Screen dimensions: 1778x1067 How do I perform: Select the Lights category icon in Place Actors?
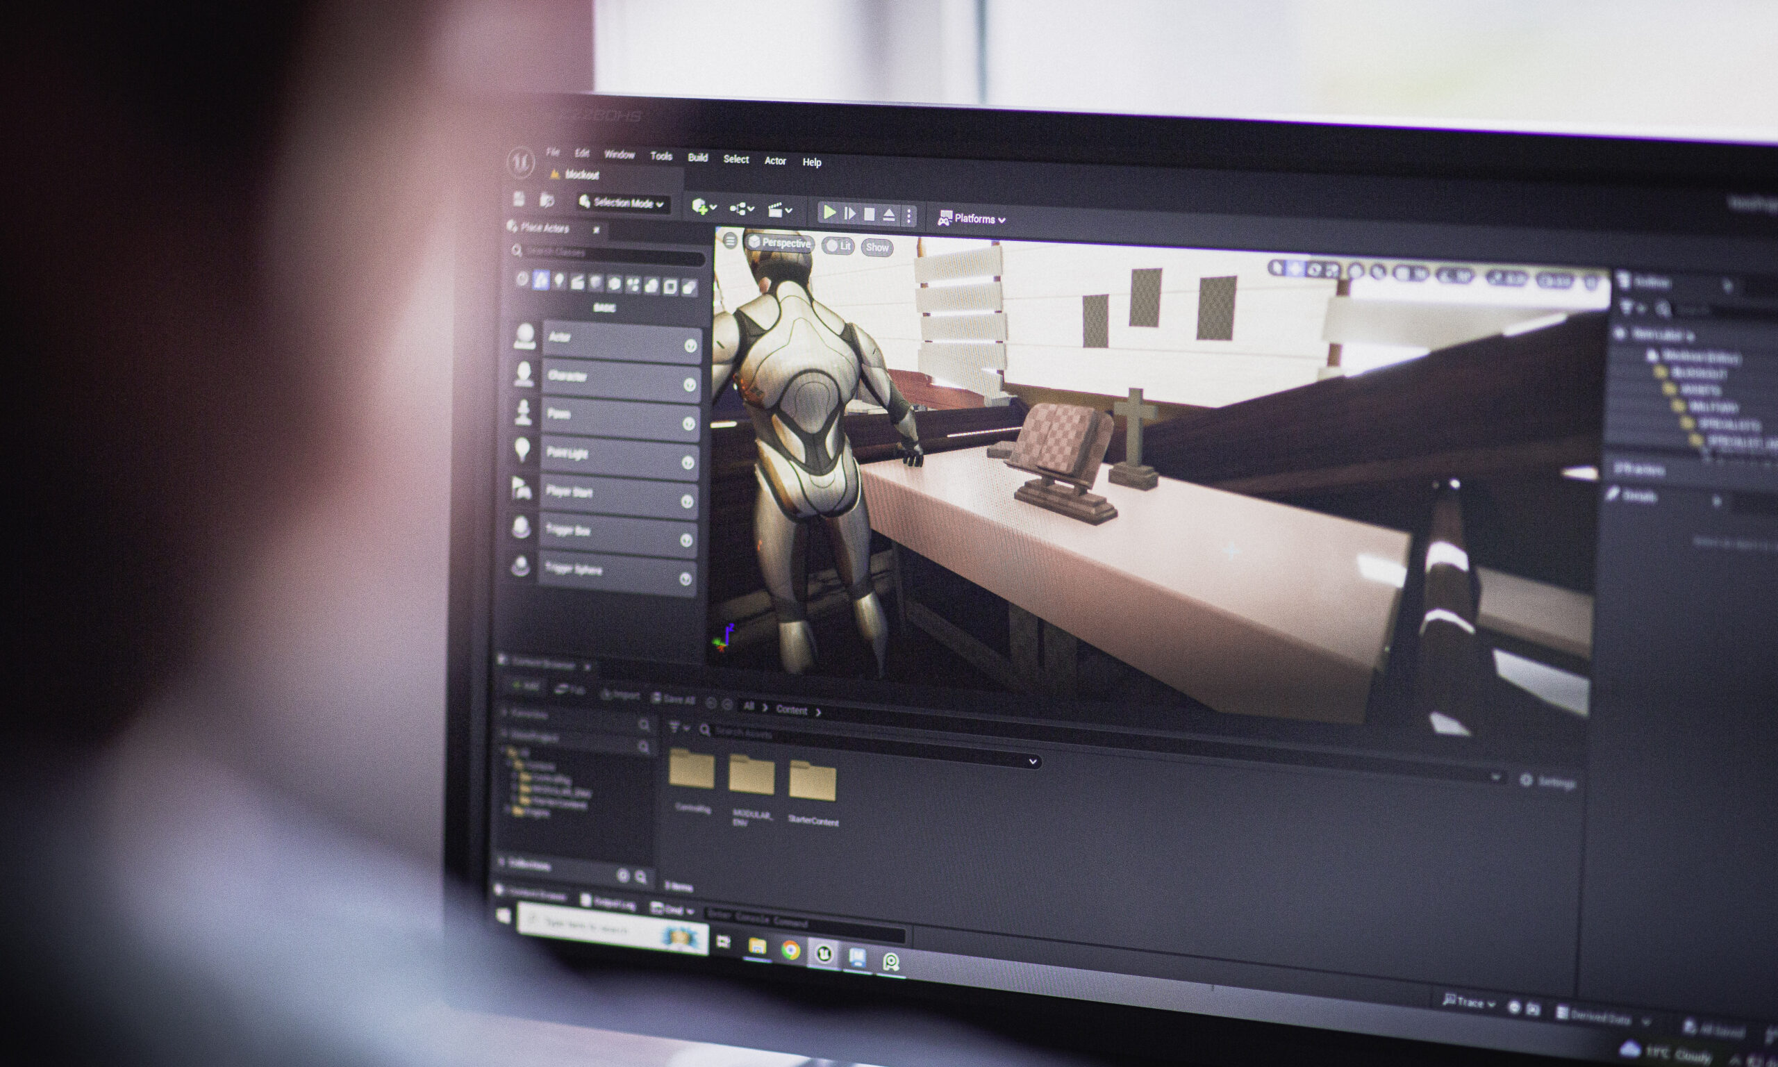559,281
